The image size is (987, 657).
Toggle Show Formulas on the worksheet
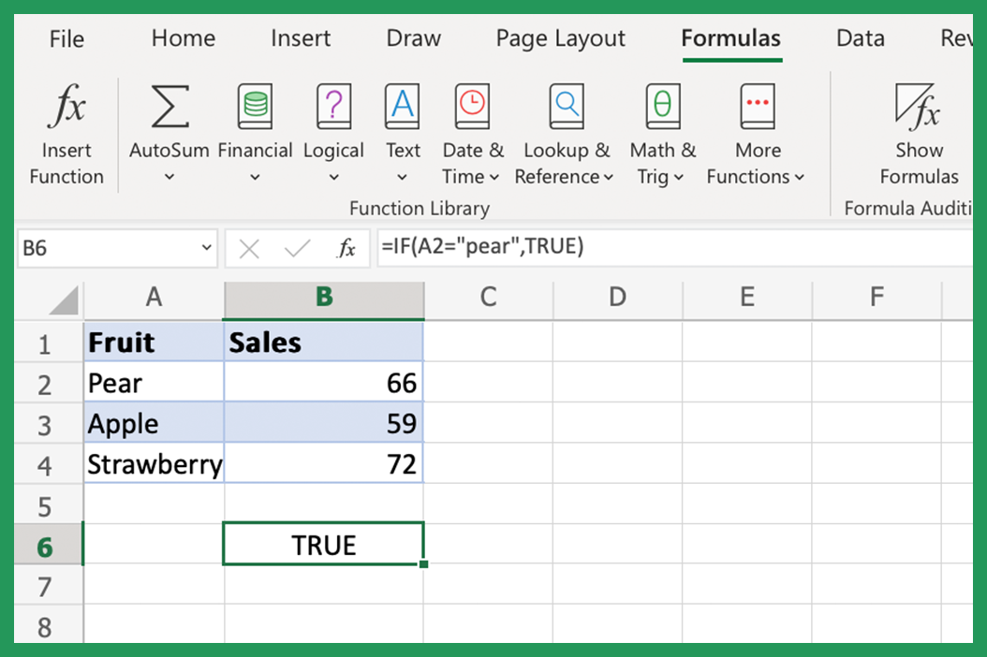pyautogui.click(x=919, y=131)
